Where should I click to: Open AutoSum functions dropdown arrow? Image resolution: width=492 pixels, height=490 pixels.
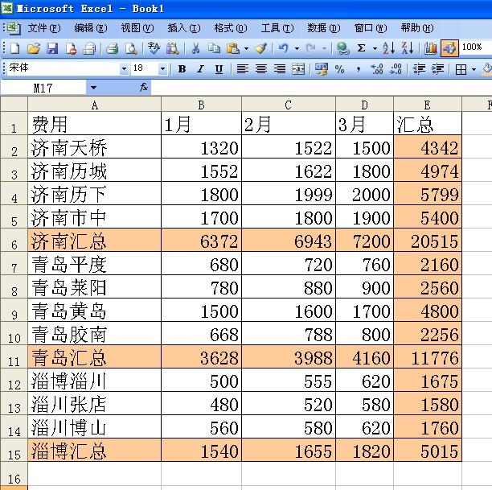coord(375,49)
